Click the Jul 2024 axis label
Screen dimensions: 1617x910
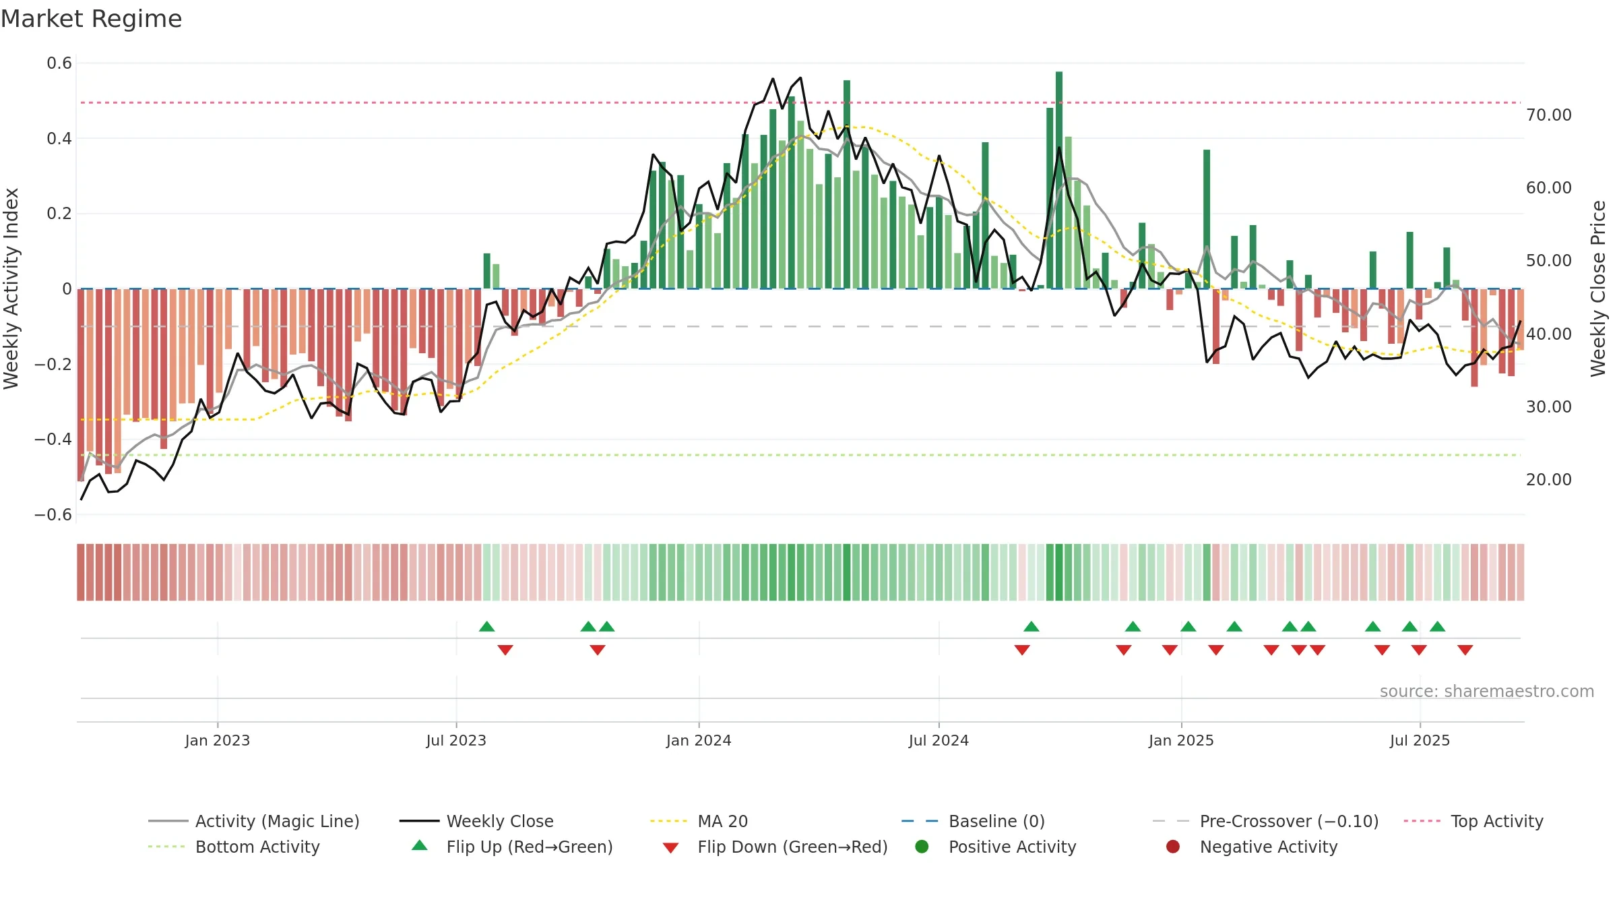click(939, 740)
